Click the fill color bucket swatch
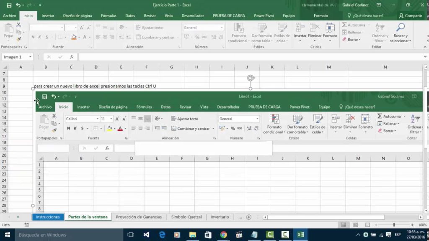 74,37
